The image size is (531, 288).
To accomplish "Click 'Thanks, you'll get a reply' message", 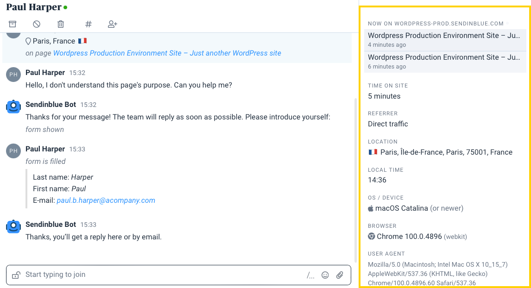I will pos(94,237).
